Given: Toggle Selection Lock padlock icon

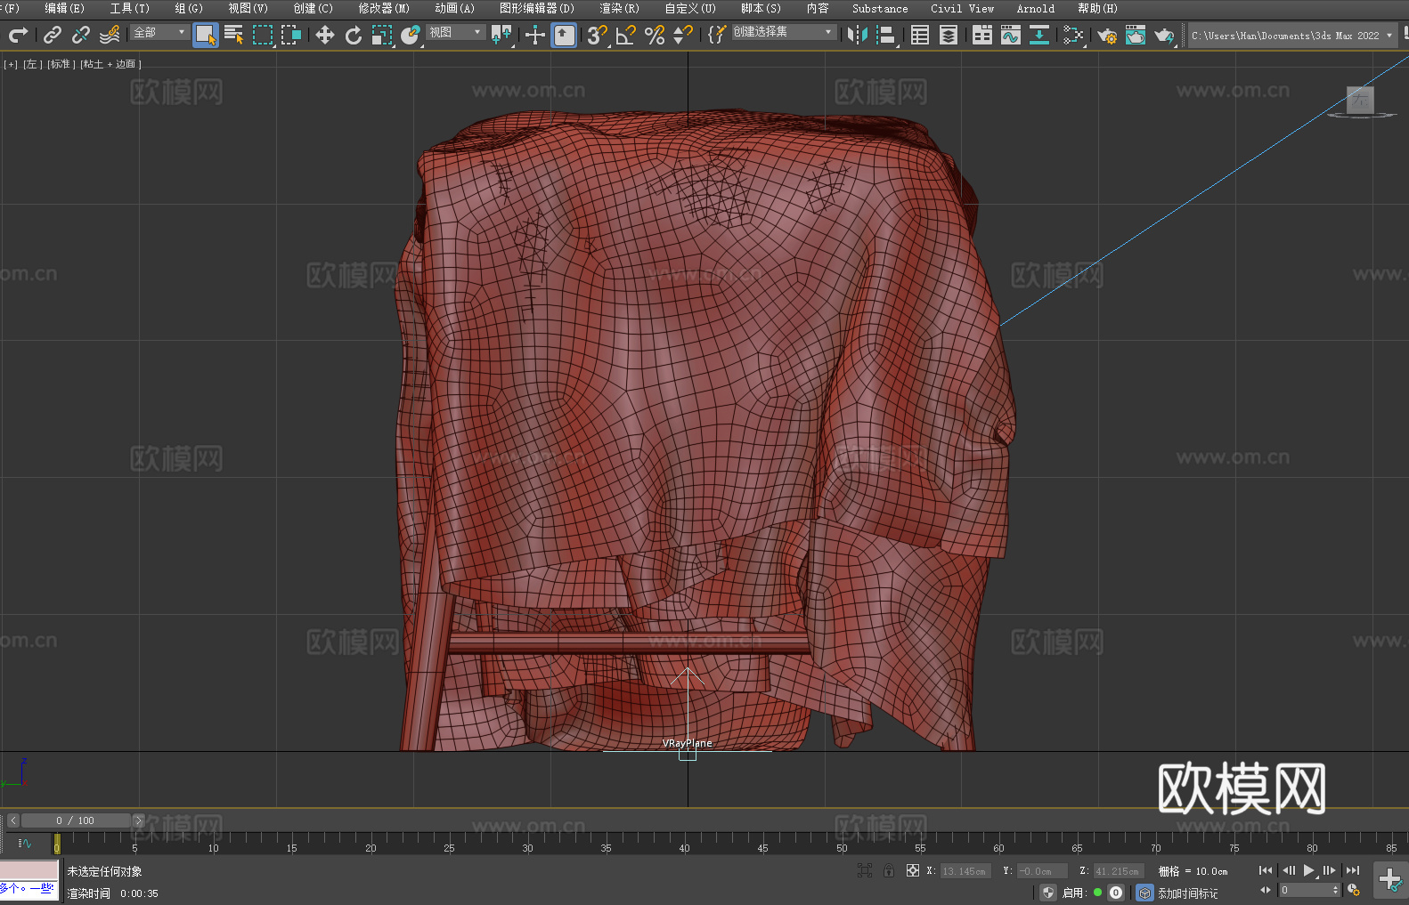Looking at the screenshot, I should [x=889, y=870].
